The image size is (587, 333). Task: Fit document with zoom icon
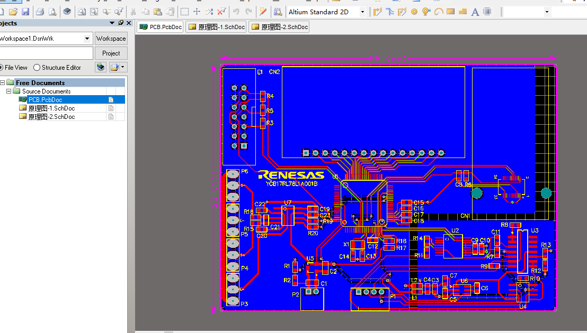point(82,12)
